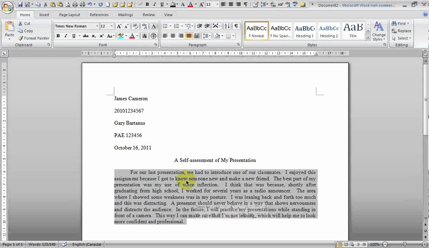This screenshot has width=429, height=248.
Task: Sort the selected paragraph
Action: point(227,26)
